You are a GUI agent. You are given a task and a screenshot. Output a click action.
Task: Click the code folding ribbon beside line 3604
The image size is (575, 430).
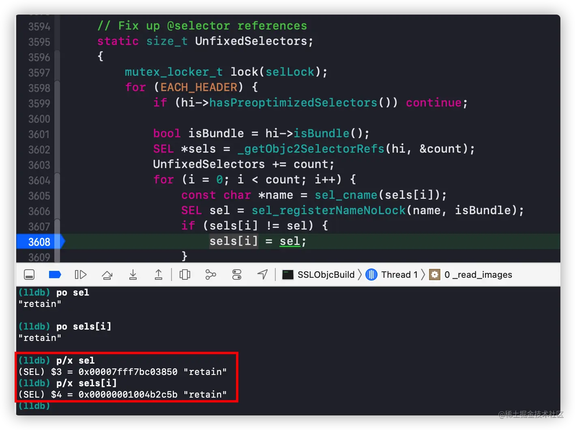point(57,180)
